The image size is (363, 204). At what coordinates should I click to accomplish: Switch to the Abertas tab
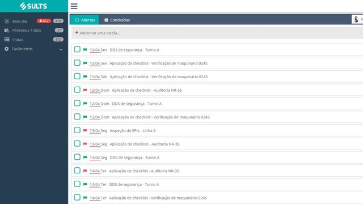tap(85, 20)
